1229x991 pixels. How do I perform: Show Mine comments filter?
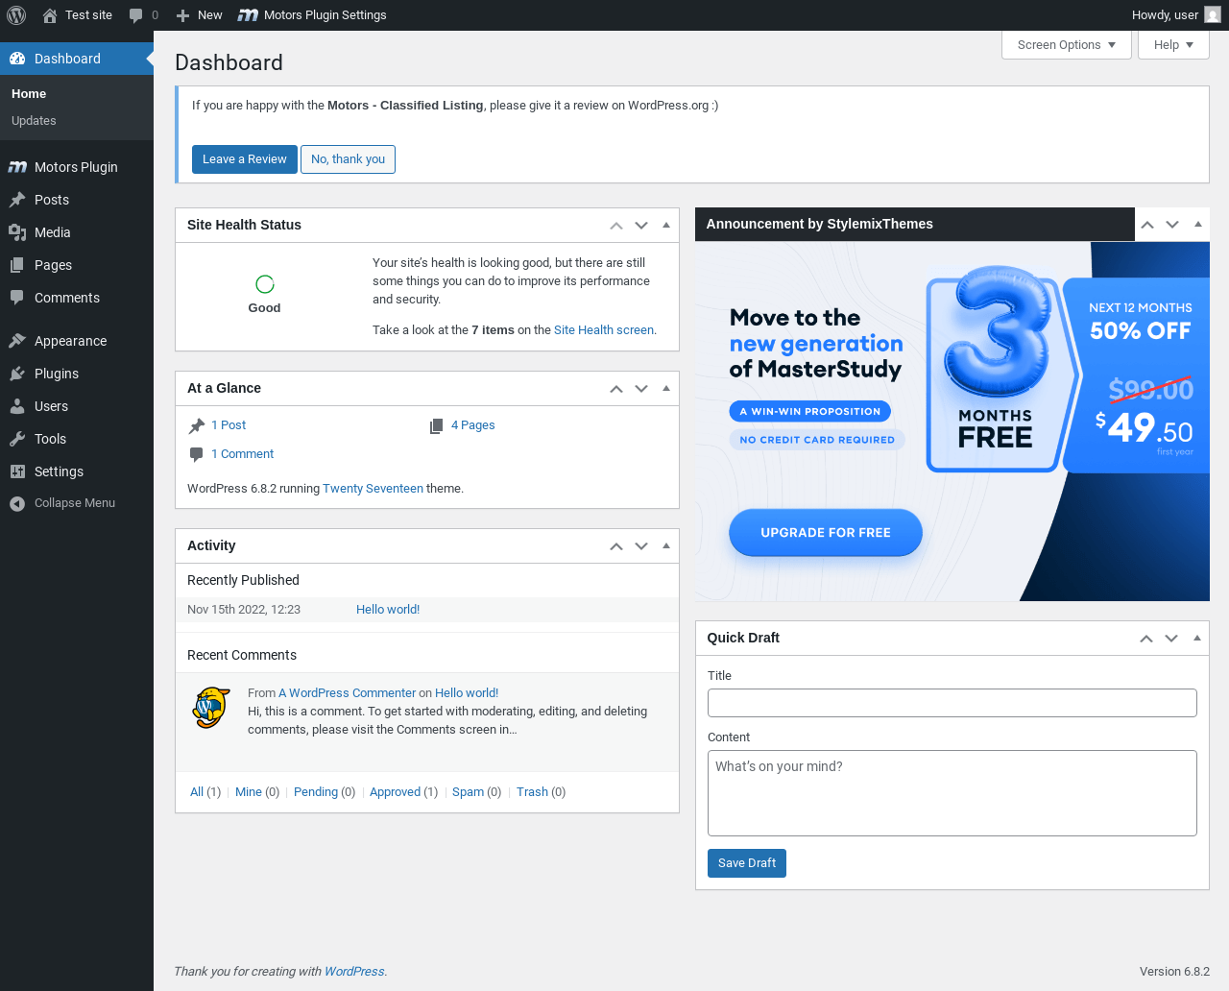coord(249,792)
